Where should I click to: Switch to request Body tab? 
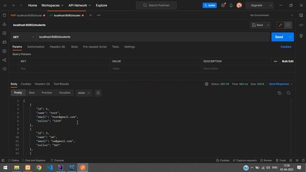tap(75, 47)
